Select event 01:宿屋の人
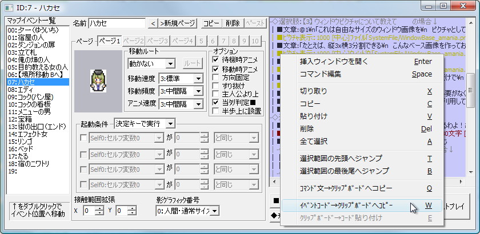Image resolution: width=480 pixels, height=234 pixels. click(38, 38)
